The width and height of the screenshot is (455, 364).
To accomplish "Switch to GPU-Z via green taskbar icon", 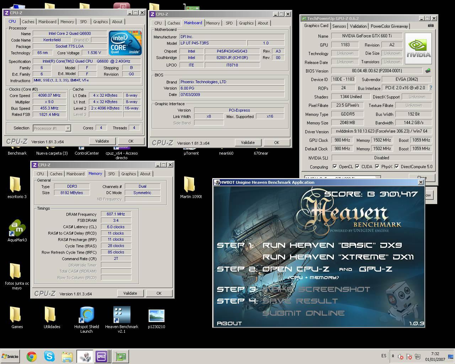I will [121, 356].
